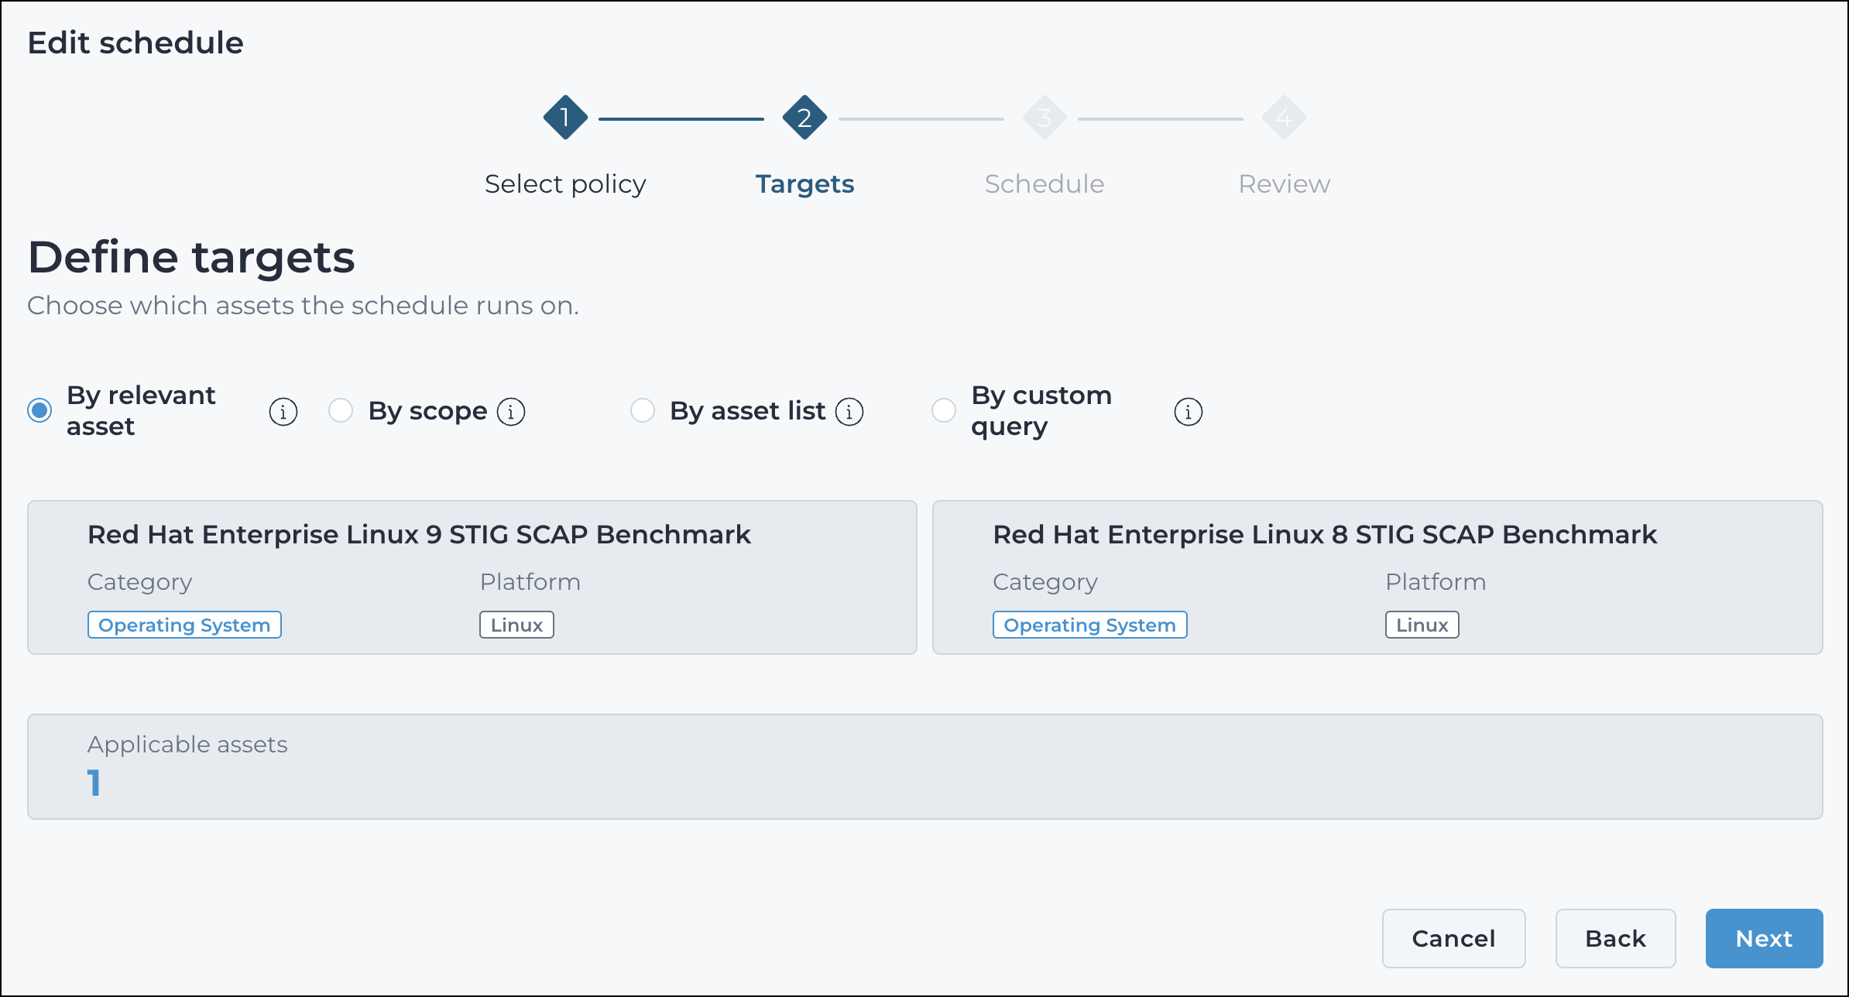The height and width of the screenshot is (997, 1849).
Task: Jump to step 4 diamond marker
Action: [x=1284, y=118]
